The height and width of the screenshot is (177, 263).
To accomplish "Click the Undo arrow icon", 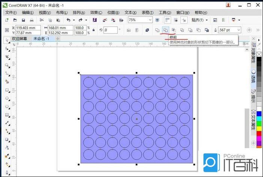I will (x=68, y=20).
